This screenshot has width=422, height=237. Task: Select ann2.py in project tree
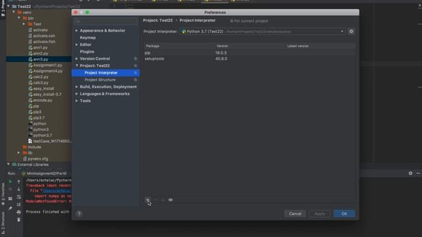coord(41,53)
